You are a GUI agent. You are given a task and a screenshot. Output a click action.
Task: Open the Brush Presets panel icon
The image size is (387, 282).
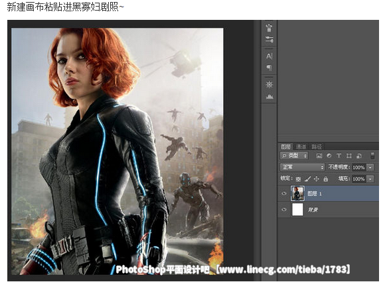click(x=270, y=40)
